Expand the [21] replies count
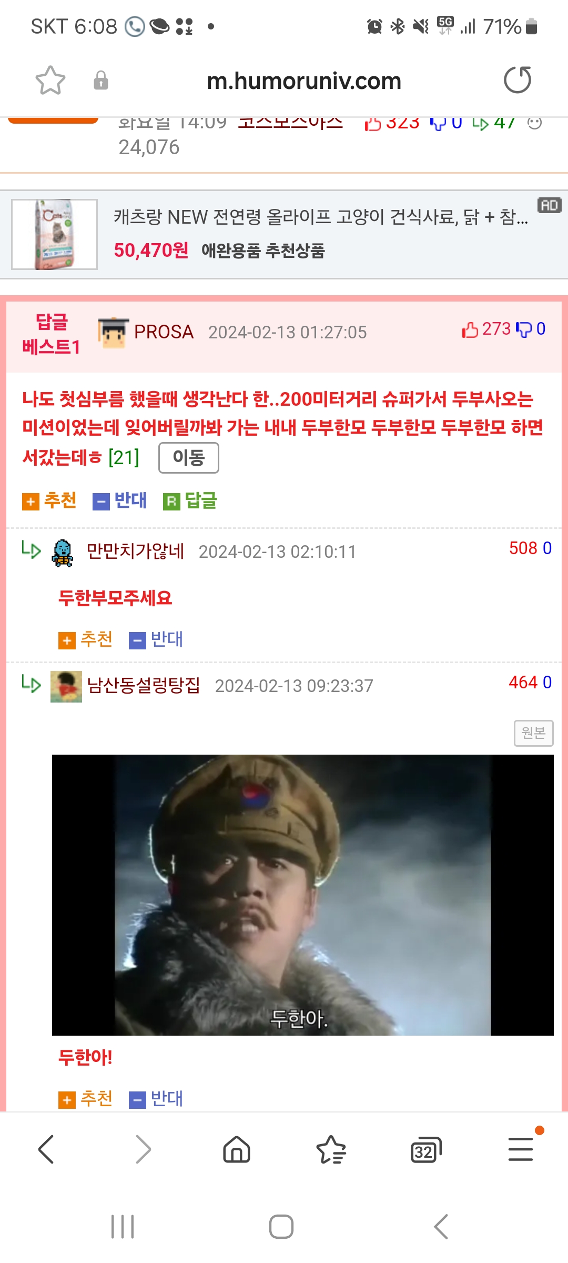 pos(124,457)
